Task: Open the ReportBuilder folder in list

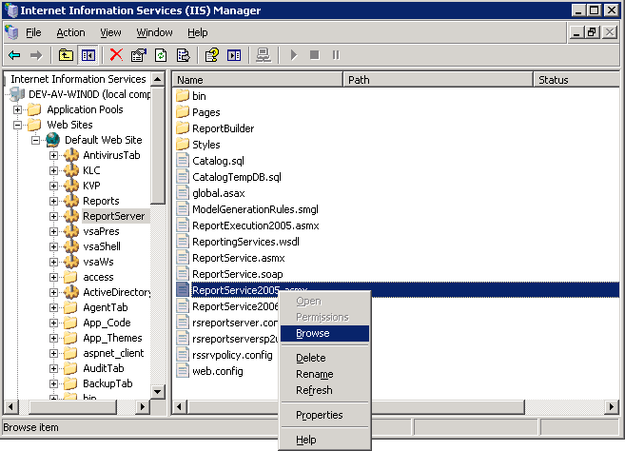Action: (x=223, y=128)
